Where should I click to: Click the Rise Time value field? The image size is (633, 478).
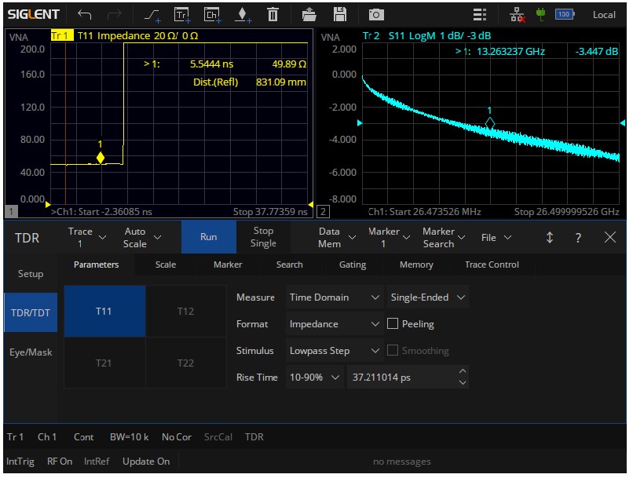tap(401, 378)
